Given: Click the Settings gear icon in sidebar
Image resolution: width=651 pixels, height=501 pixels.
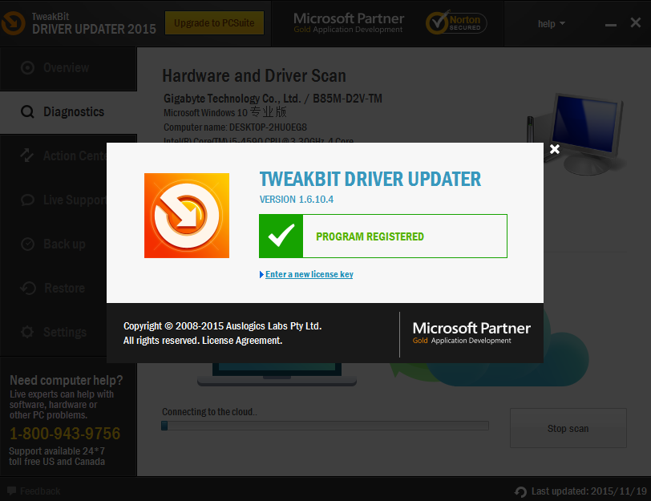Looking at the screenshot, I should point(27,332).
